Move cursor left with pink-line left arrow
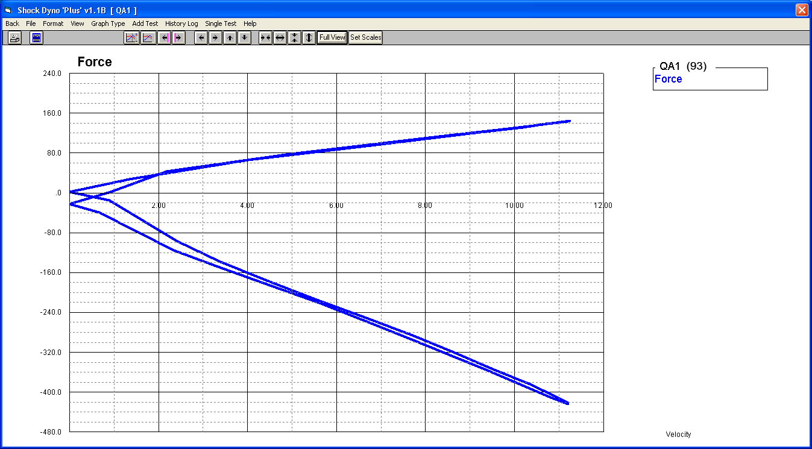Image resolution: width=812 pixels, height=449 pixels. 164,37
